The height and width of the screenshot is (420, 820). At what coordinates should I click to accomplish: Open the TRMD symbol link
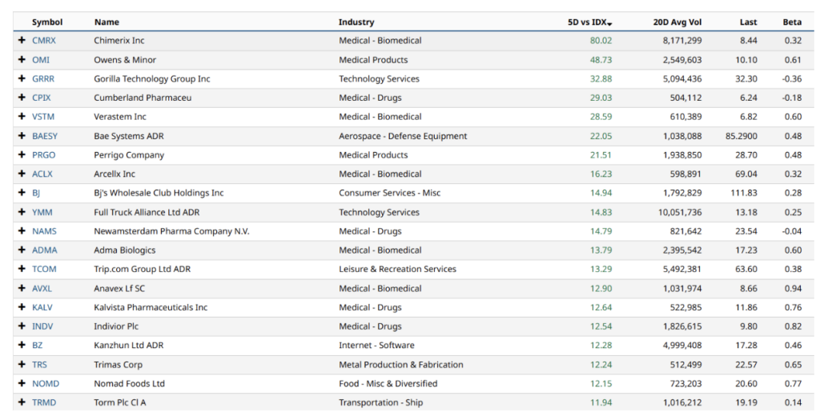click(44, 402)
